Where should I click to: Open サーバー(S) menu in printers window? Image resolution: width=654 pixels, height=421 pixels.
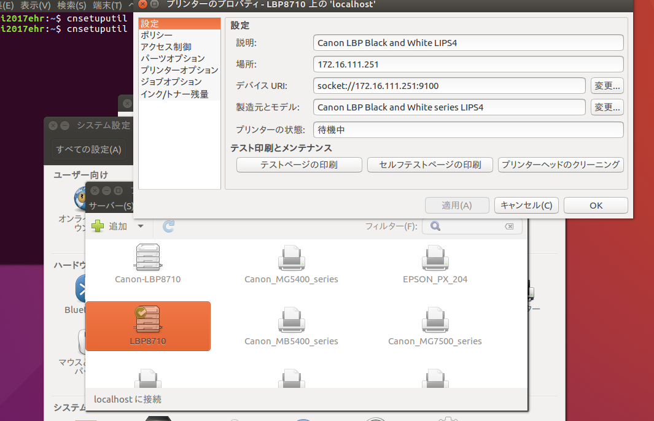click(111, 206)
